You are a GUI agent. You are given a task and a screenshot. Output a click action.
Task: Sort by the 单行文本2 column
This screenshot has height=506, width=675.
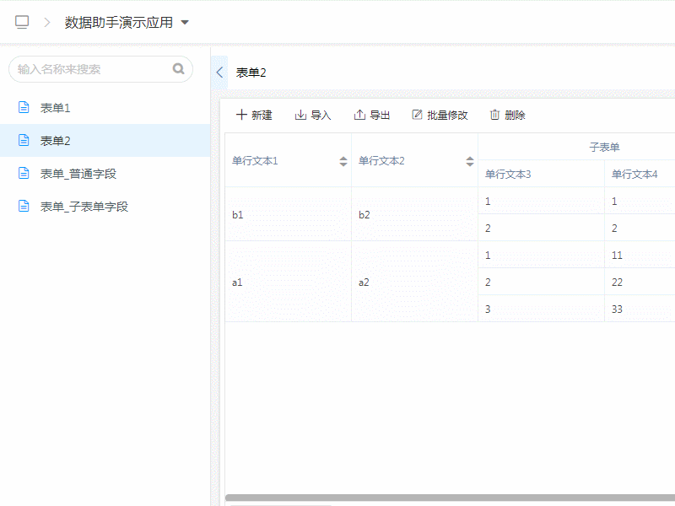coord(470,161)
